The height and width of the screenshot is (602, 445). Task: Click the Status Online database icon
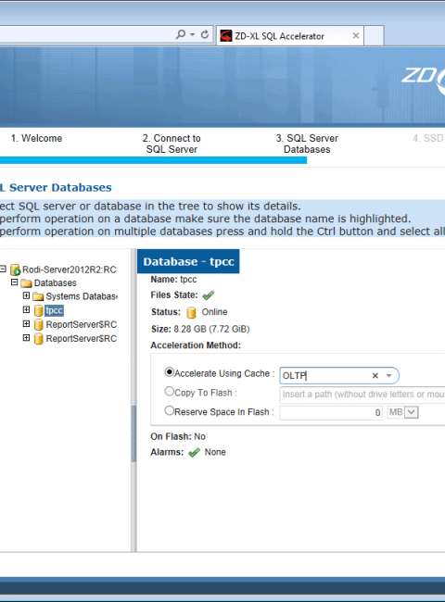(x=191, y=312)
